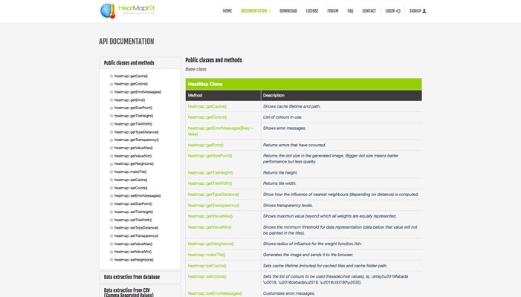Open the License page

pyautogui.click(x=312, y=11)
